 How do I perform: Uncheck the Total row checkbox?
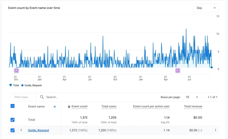(x=12, y=120)
